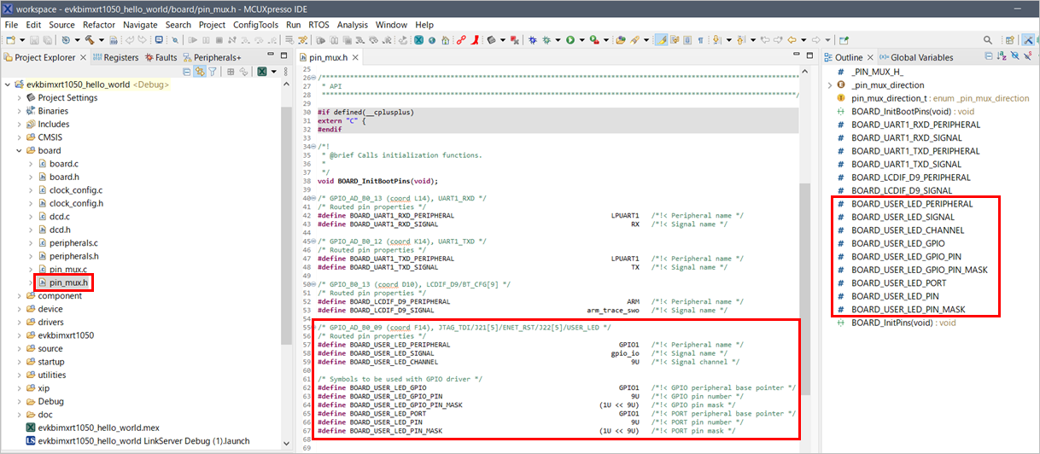Click the Sort alphabetically icon in Outline
This screenshot has width=1040, height=454.
pos(1002,57)
